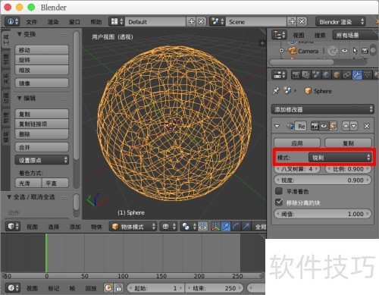Add a new screen layout with plus
Screen dimensions: 379x295
[192, 21]
